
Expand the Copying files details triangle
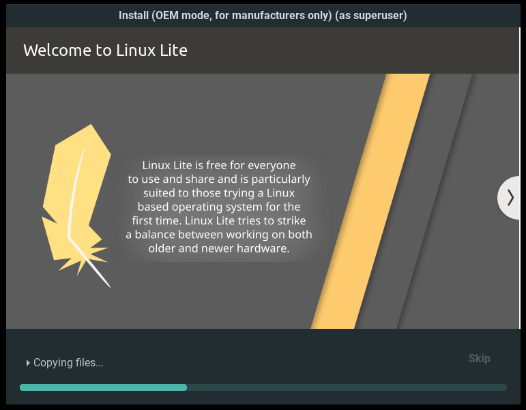[x=28, y=363]
